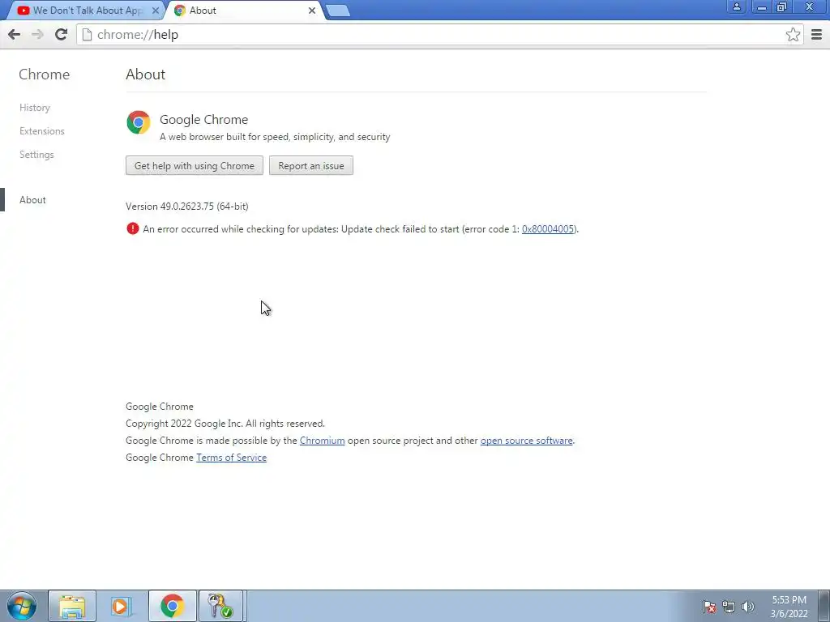
Task: Select the About tab
Action: point(245,11)
